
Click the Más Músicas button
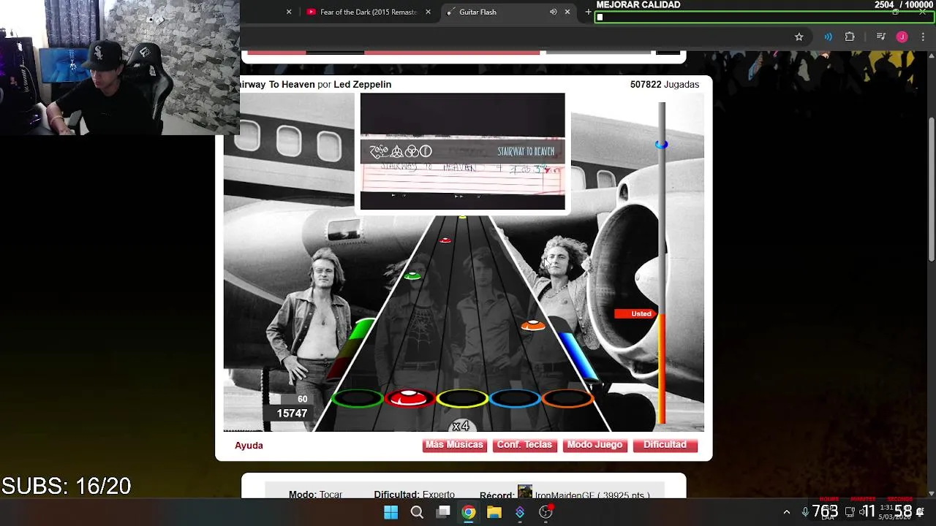(454, 445)
